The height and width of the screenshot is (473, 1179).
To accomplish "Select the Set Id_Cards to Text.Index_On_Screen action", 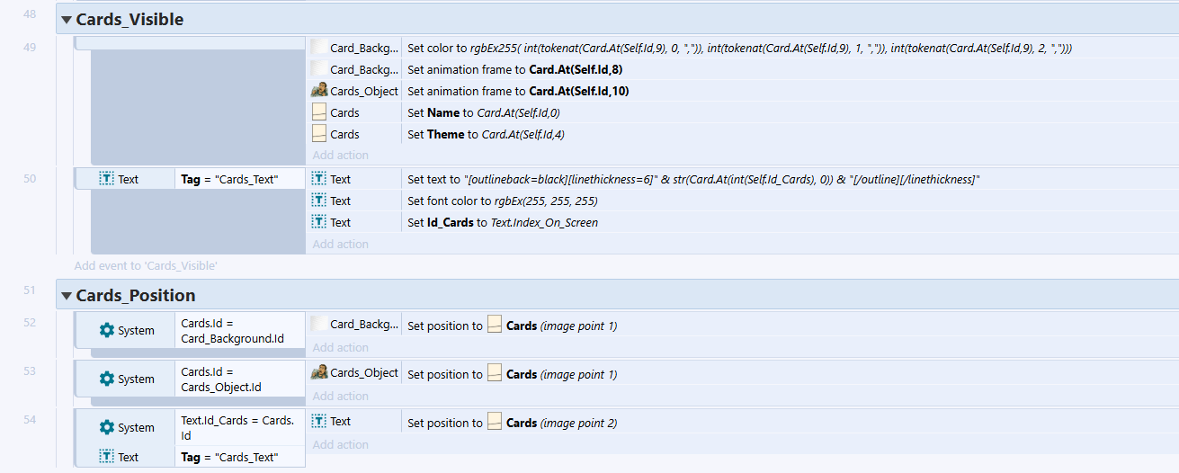I will pos(503,222).
